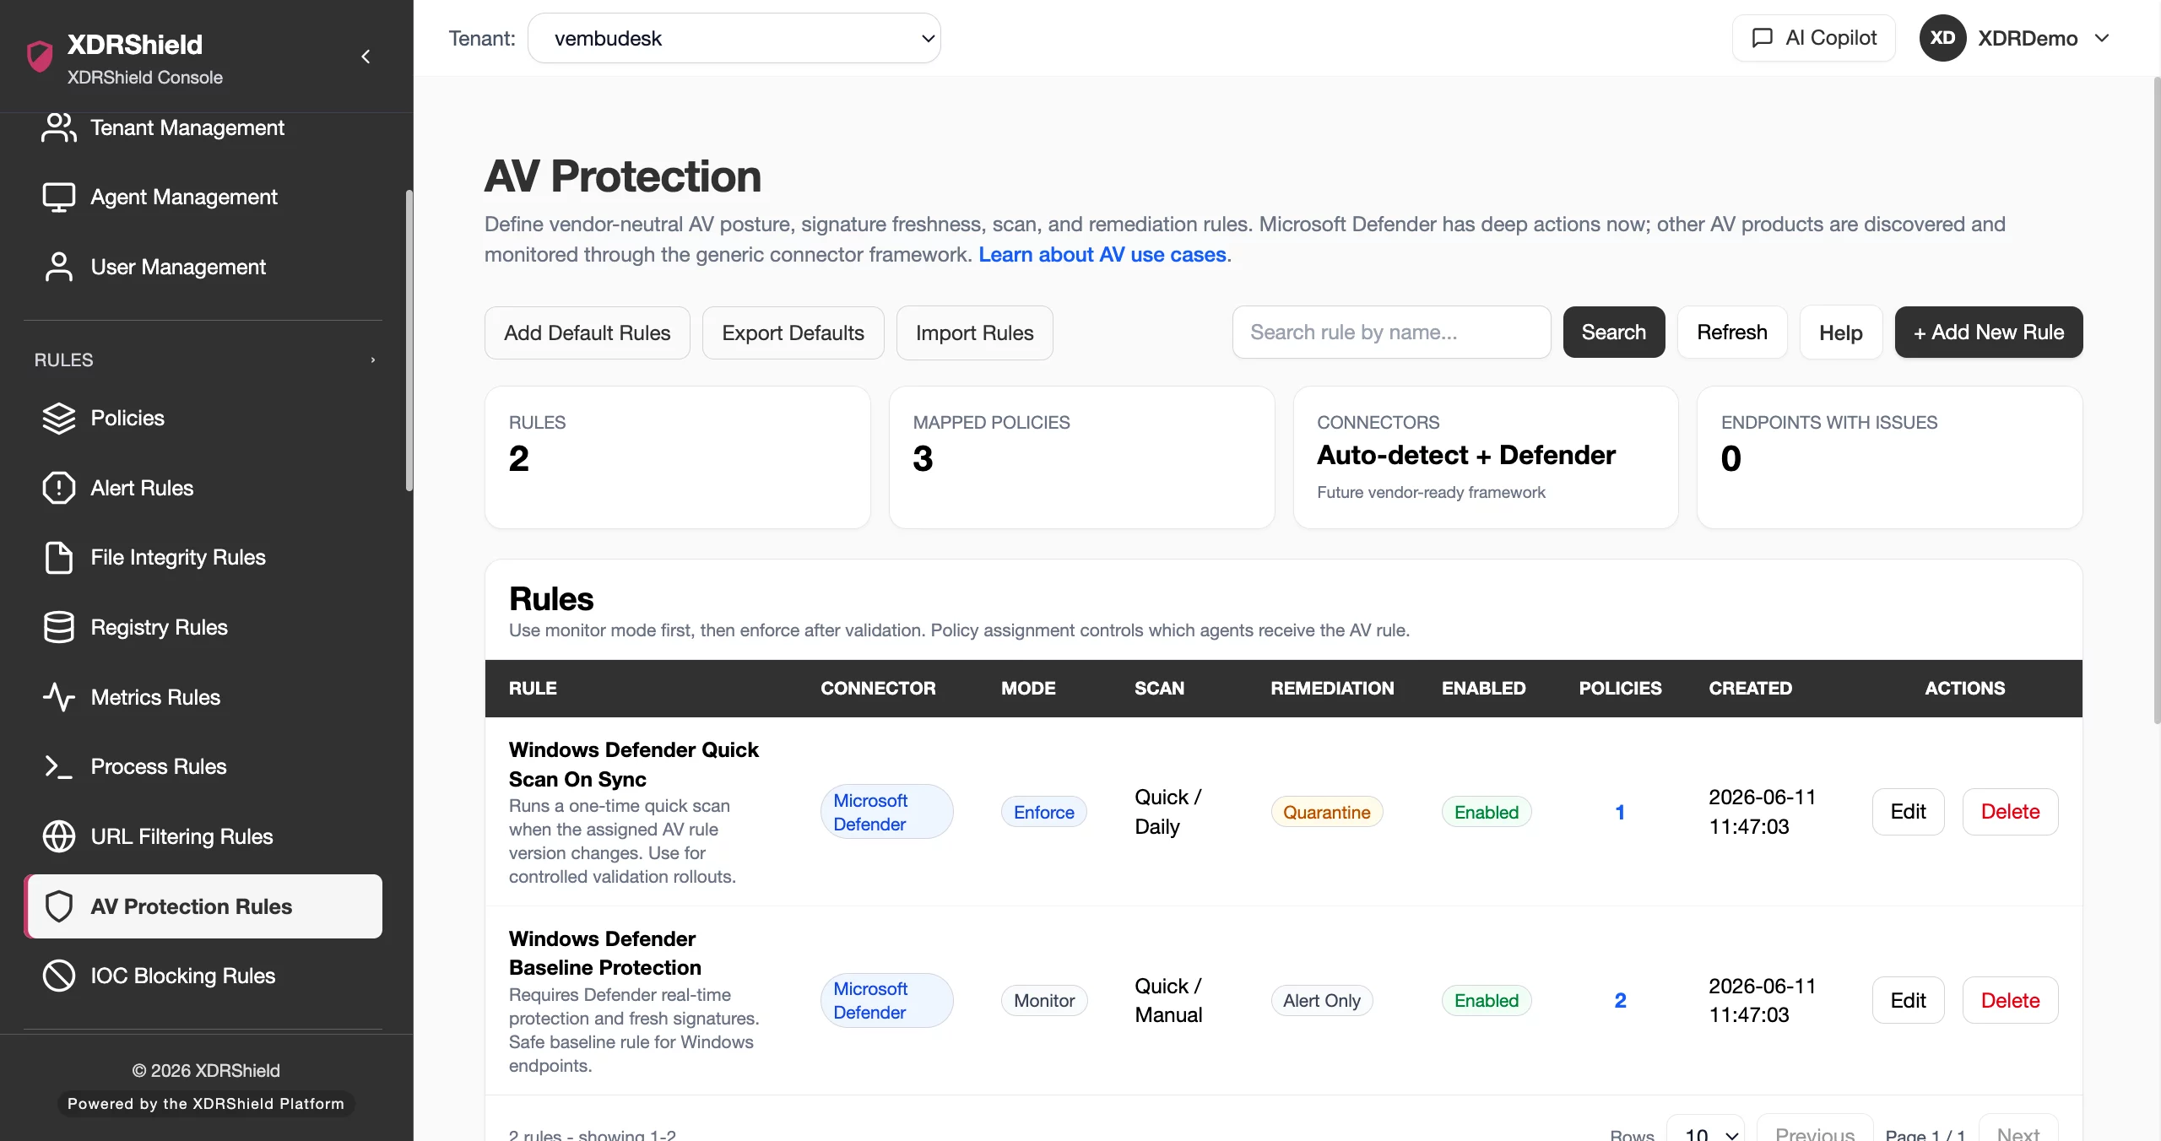Click the AV Protection Rules shield icon

pos(58,906)
